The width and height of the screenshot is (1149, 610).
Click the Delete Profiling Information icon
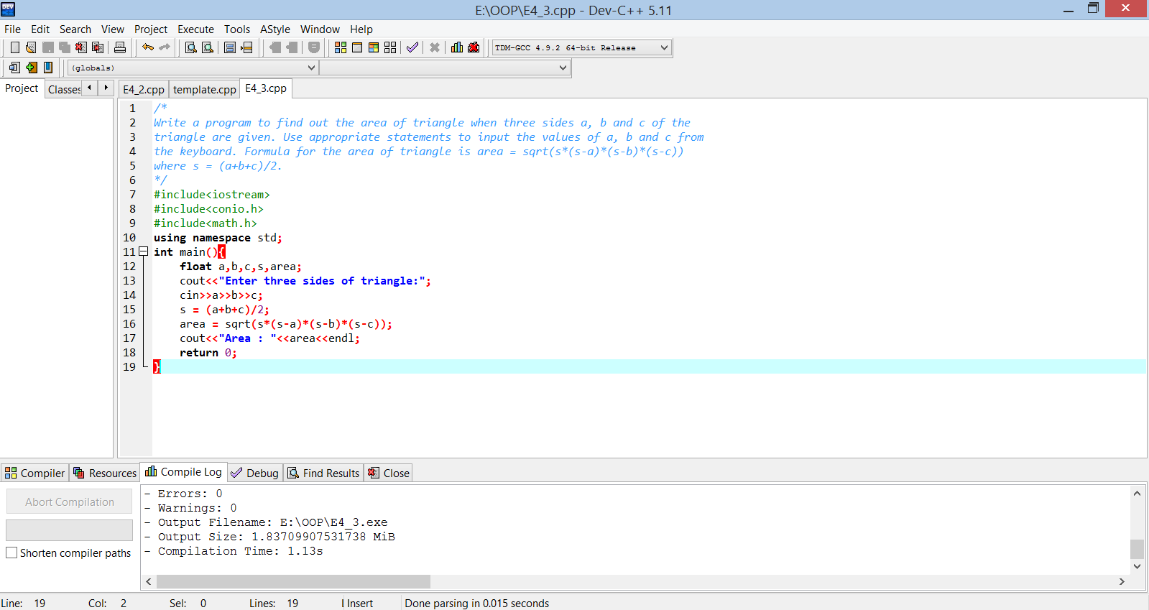click(474, 47)
